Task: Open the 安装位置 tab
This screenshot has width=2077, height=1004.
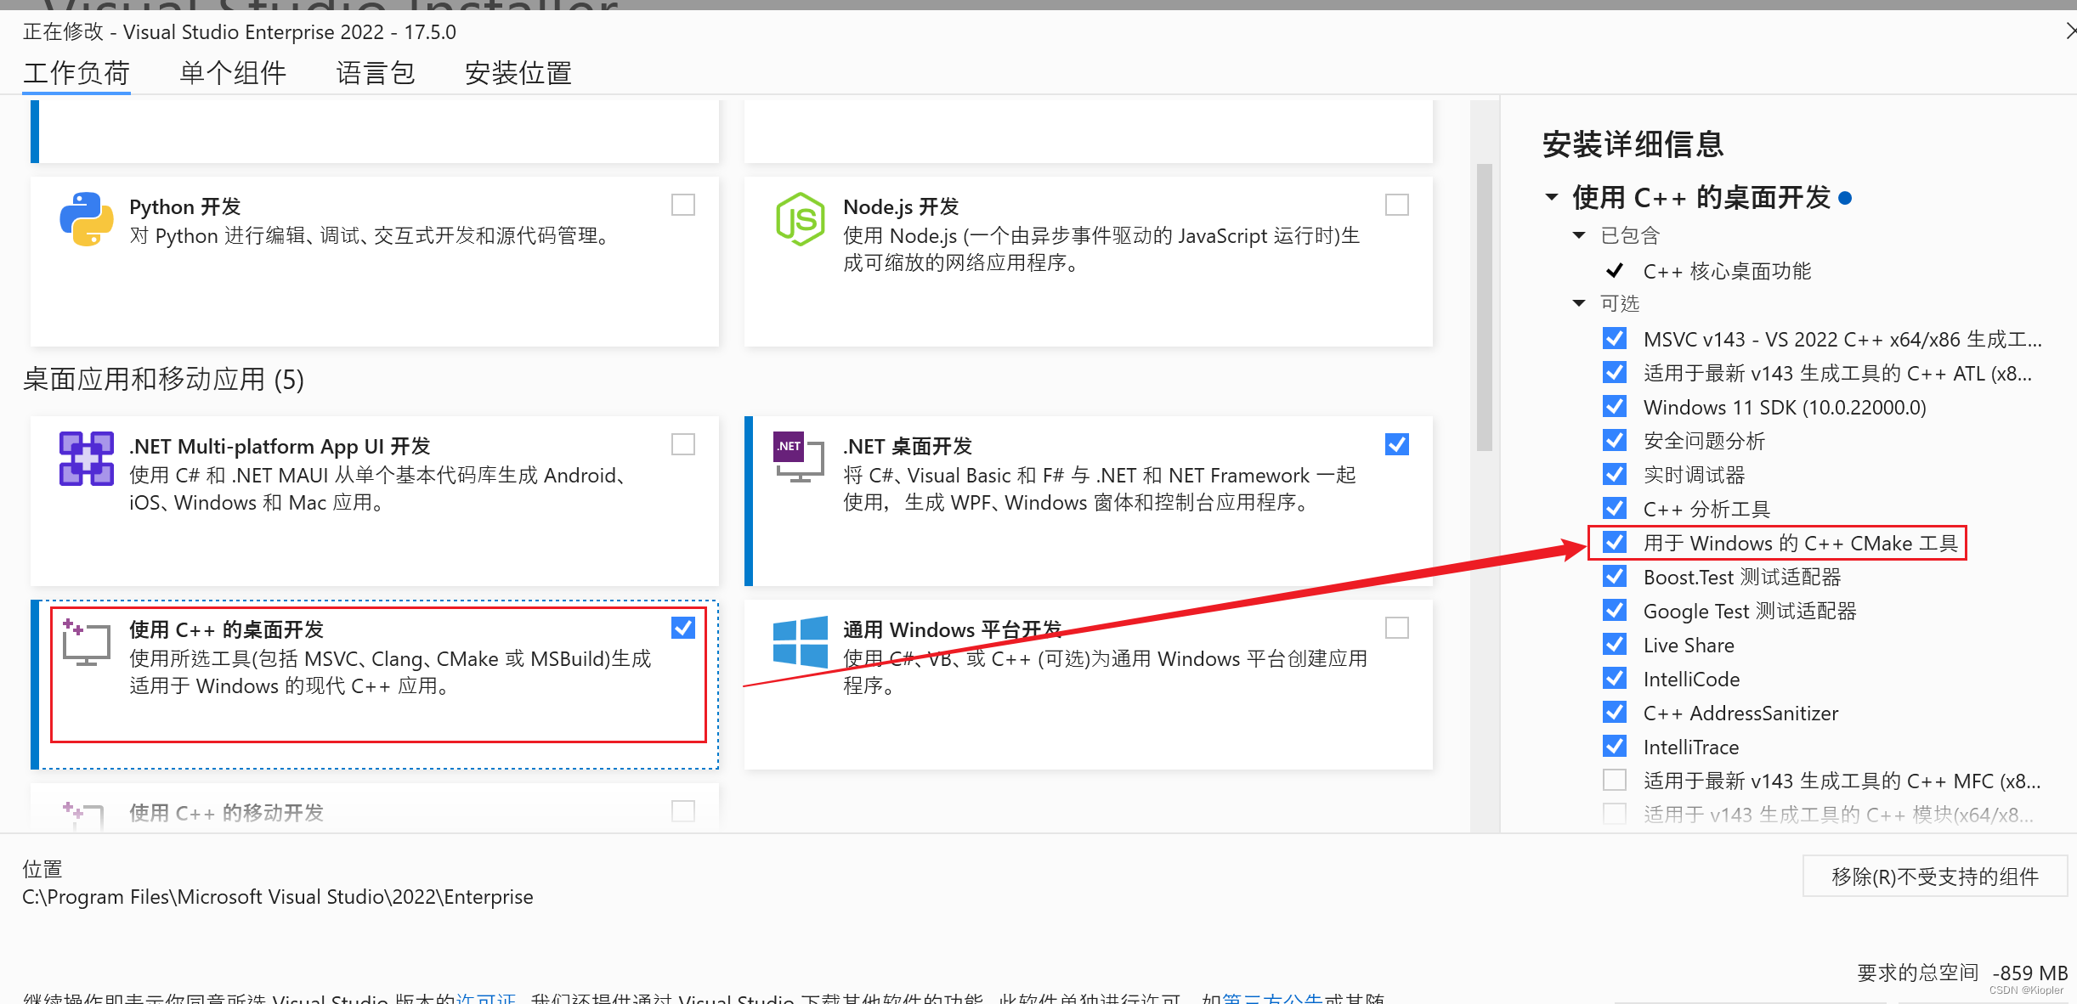Action: tap(518, 73)
